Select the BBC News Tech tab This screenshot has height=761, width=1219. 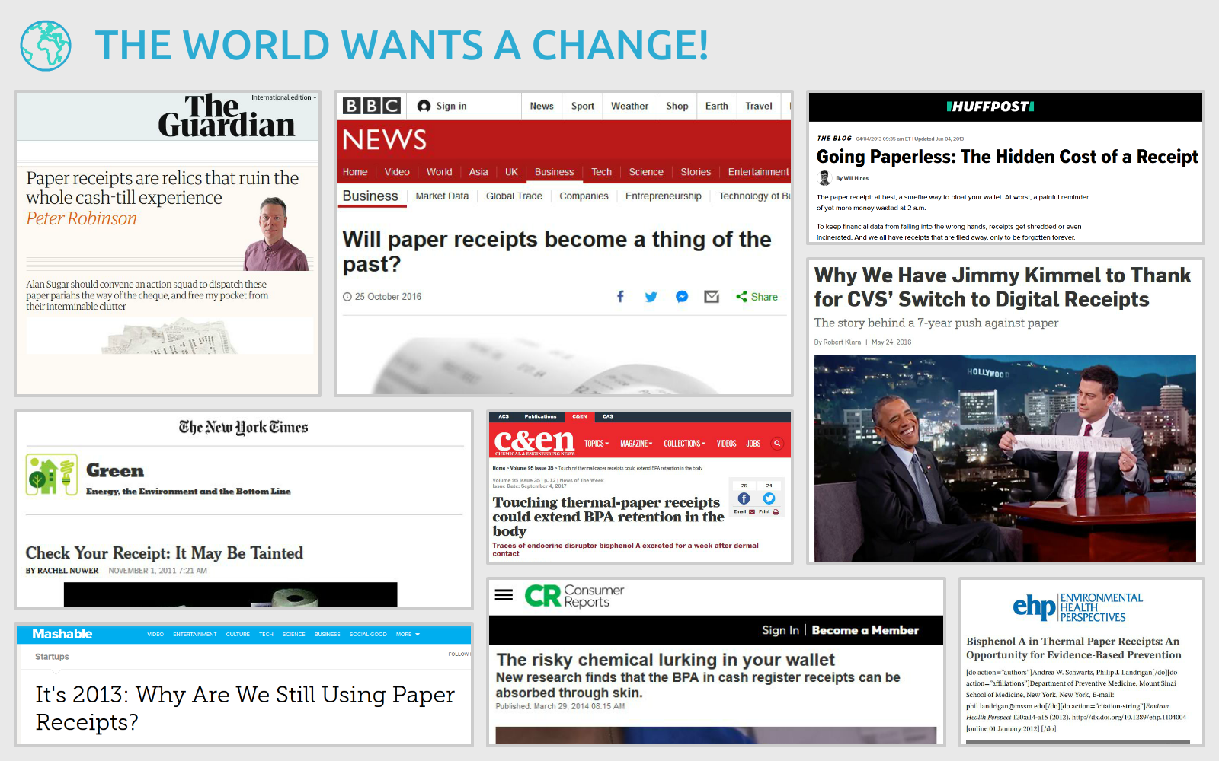[x=601, y=172]
